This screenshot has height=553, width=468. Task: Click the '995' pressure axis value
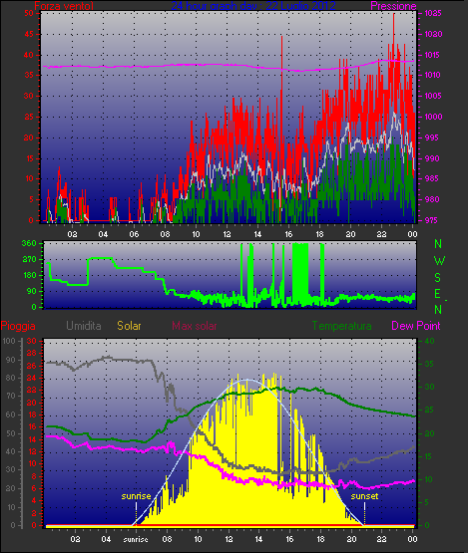pos(431,138)
